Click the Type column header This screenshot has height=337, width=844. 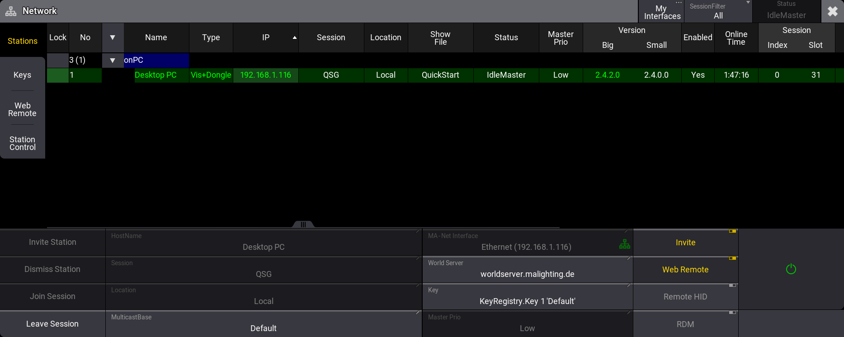(x=211, y=37)
